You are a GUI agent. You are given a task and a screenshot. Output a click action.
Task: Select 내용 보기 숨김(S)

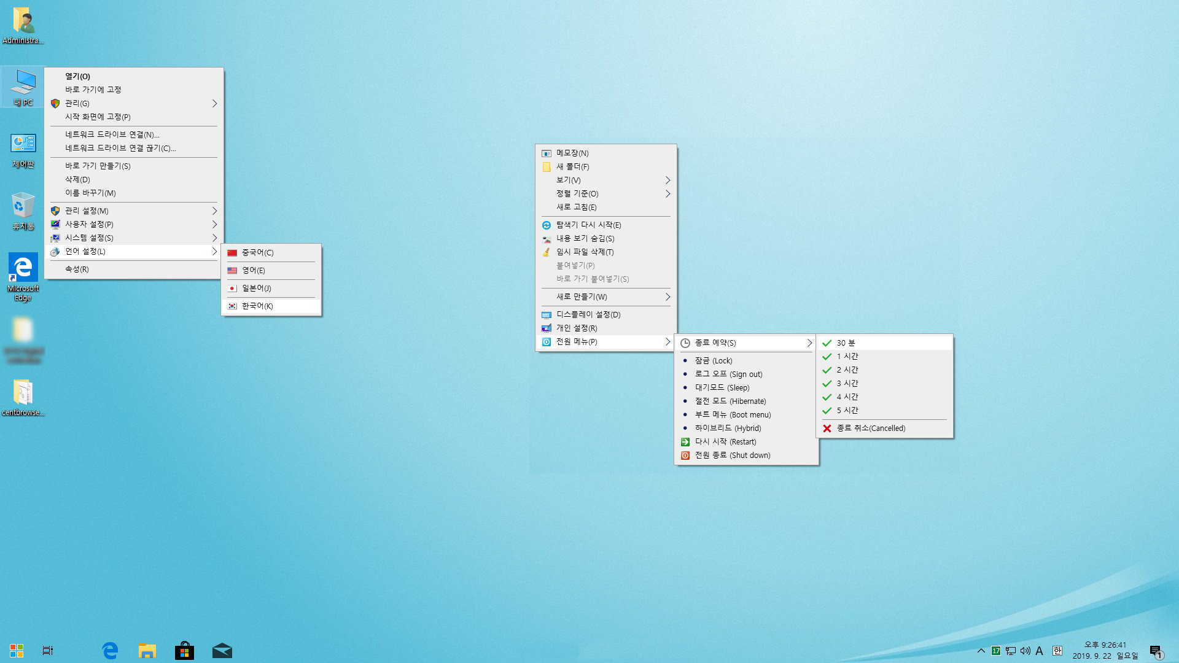(606, 238)
